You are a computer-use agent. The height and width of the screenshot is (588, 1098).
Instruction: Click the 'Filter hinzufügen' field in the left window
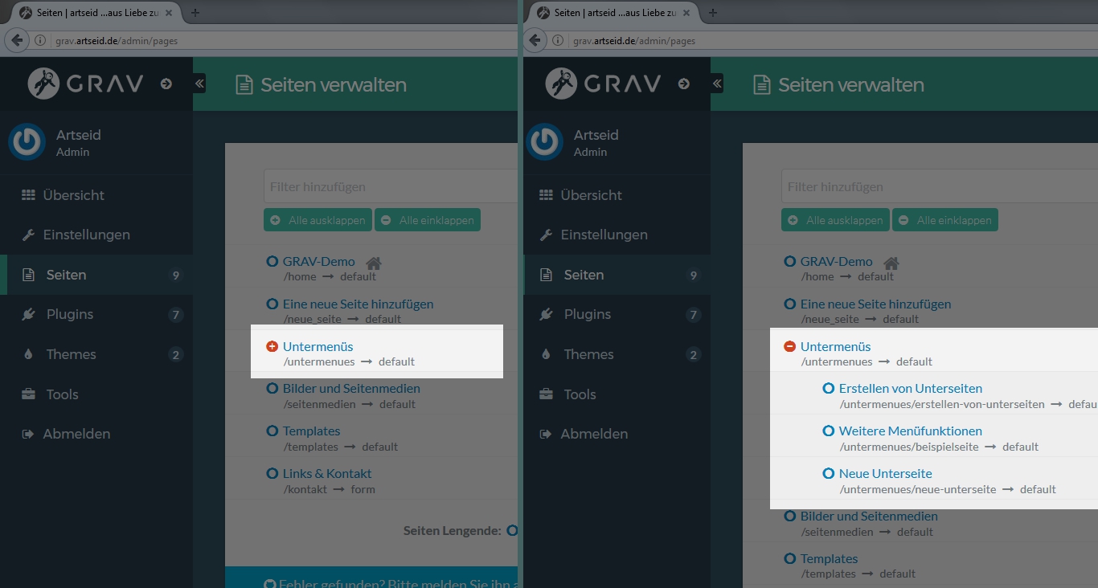389,186
